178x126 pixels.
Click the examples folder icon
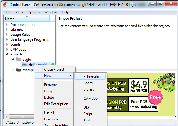point(19,70)
